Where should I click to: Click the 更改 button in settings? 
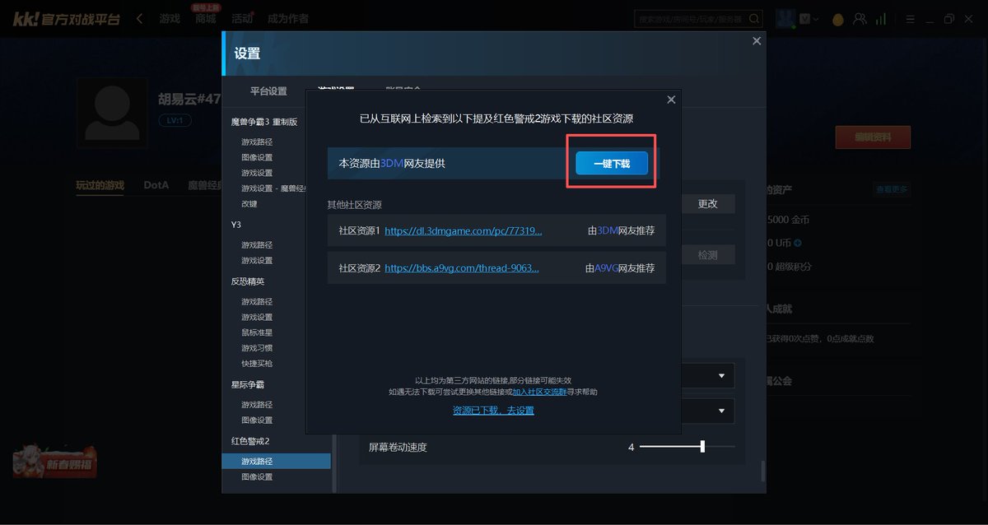(708, 204)
